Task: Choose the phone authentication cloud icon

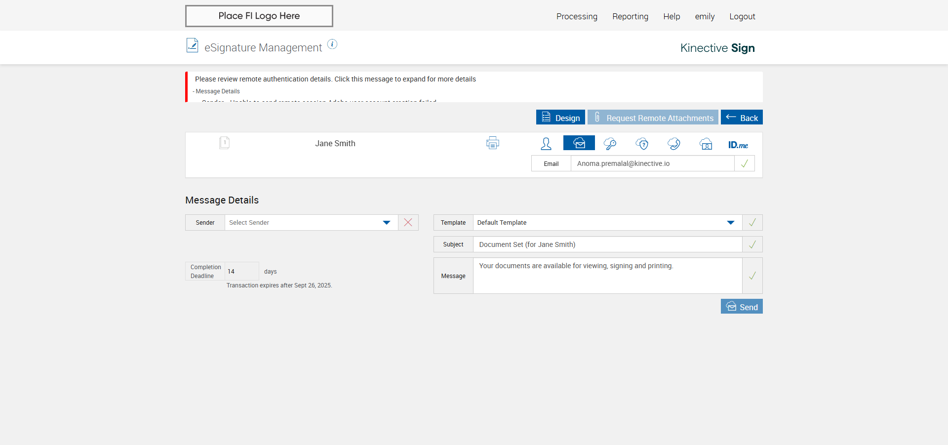Action: [673, 144]
